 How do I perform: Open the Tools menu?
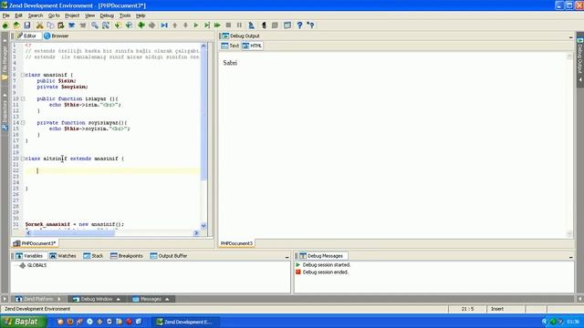click(125, 15)
